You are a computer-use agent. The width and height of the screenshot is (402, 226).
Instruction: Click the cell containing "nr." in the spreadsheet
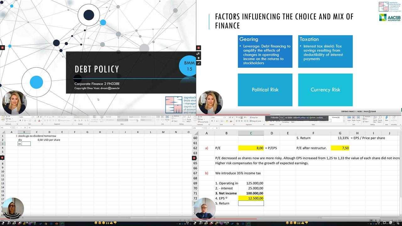pyautogui.click(x=24, y=144)
